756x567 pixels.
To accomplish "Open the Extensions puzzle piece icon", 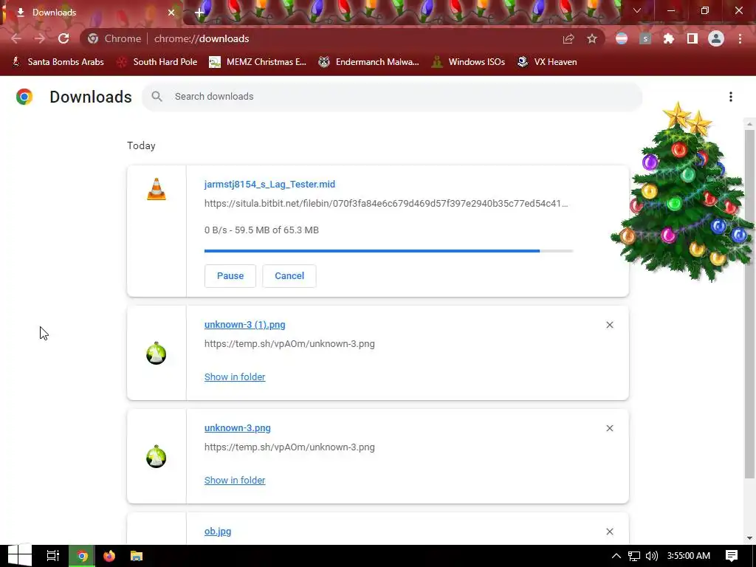I will (x=668, y=38).
